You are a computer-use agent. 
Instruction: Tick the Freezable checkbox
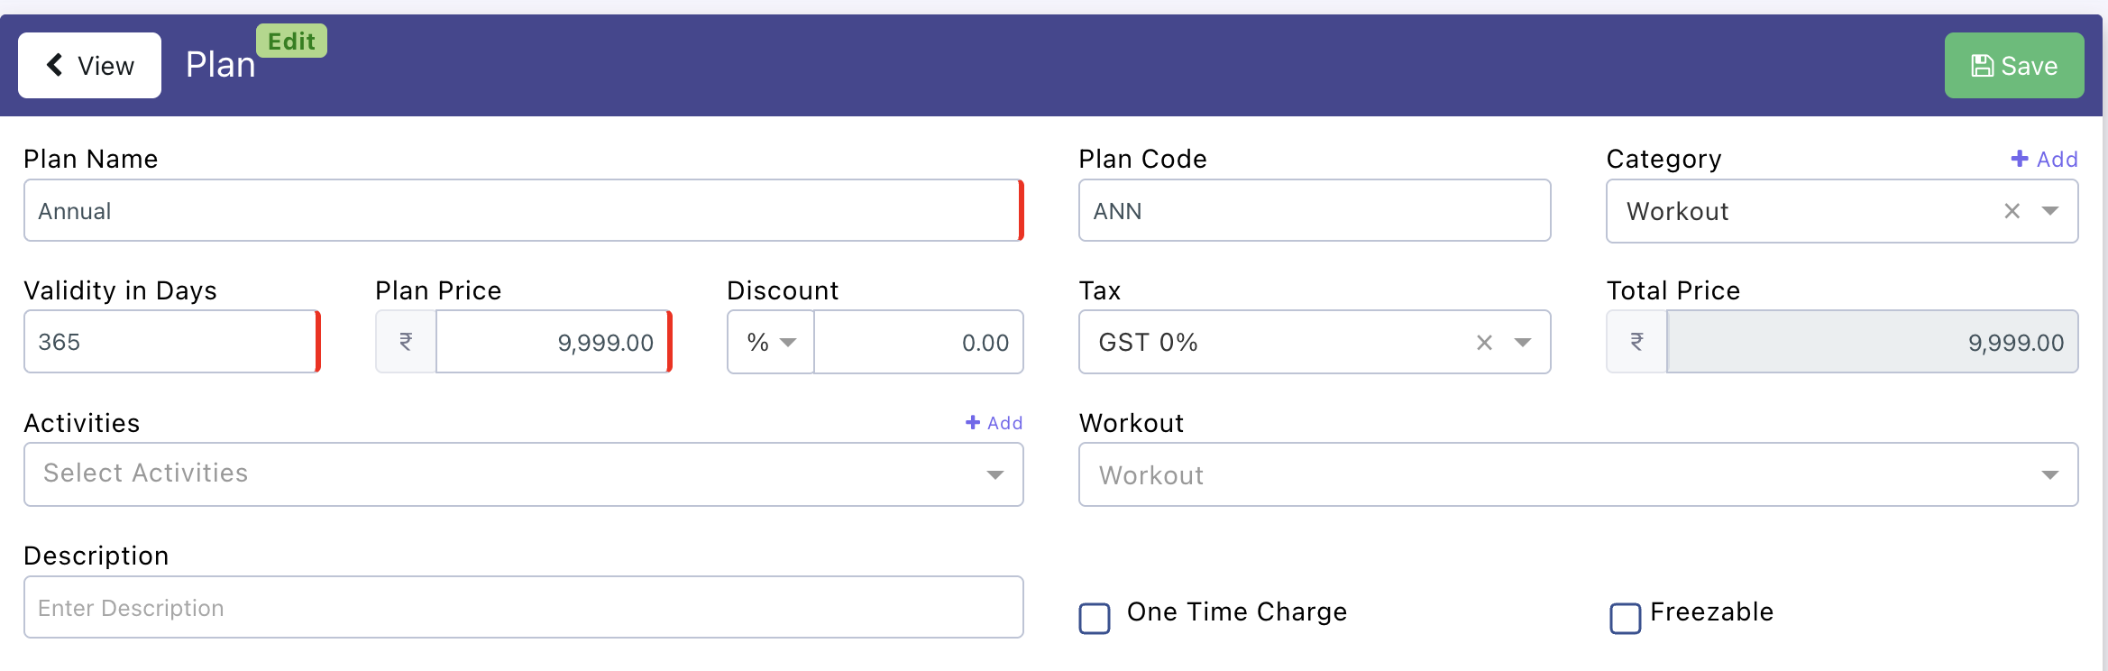point(1625,619)
